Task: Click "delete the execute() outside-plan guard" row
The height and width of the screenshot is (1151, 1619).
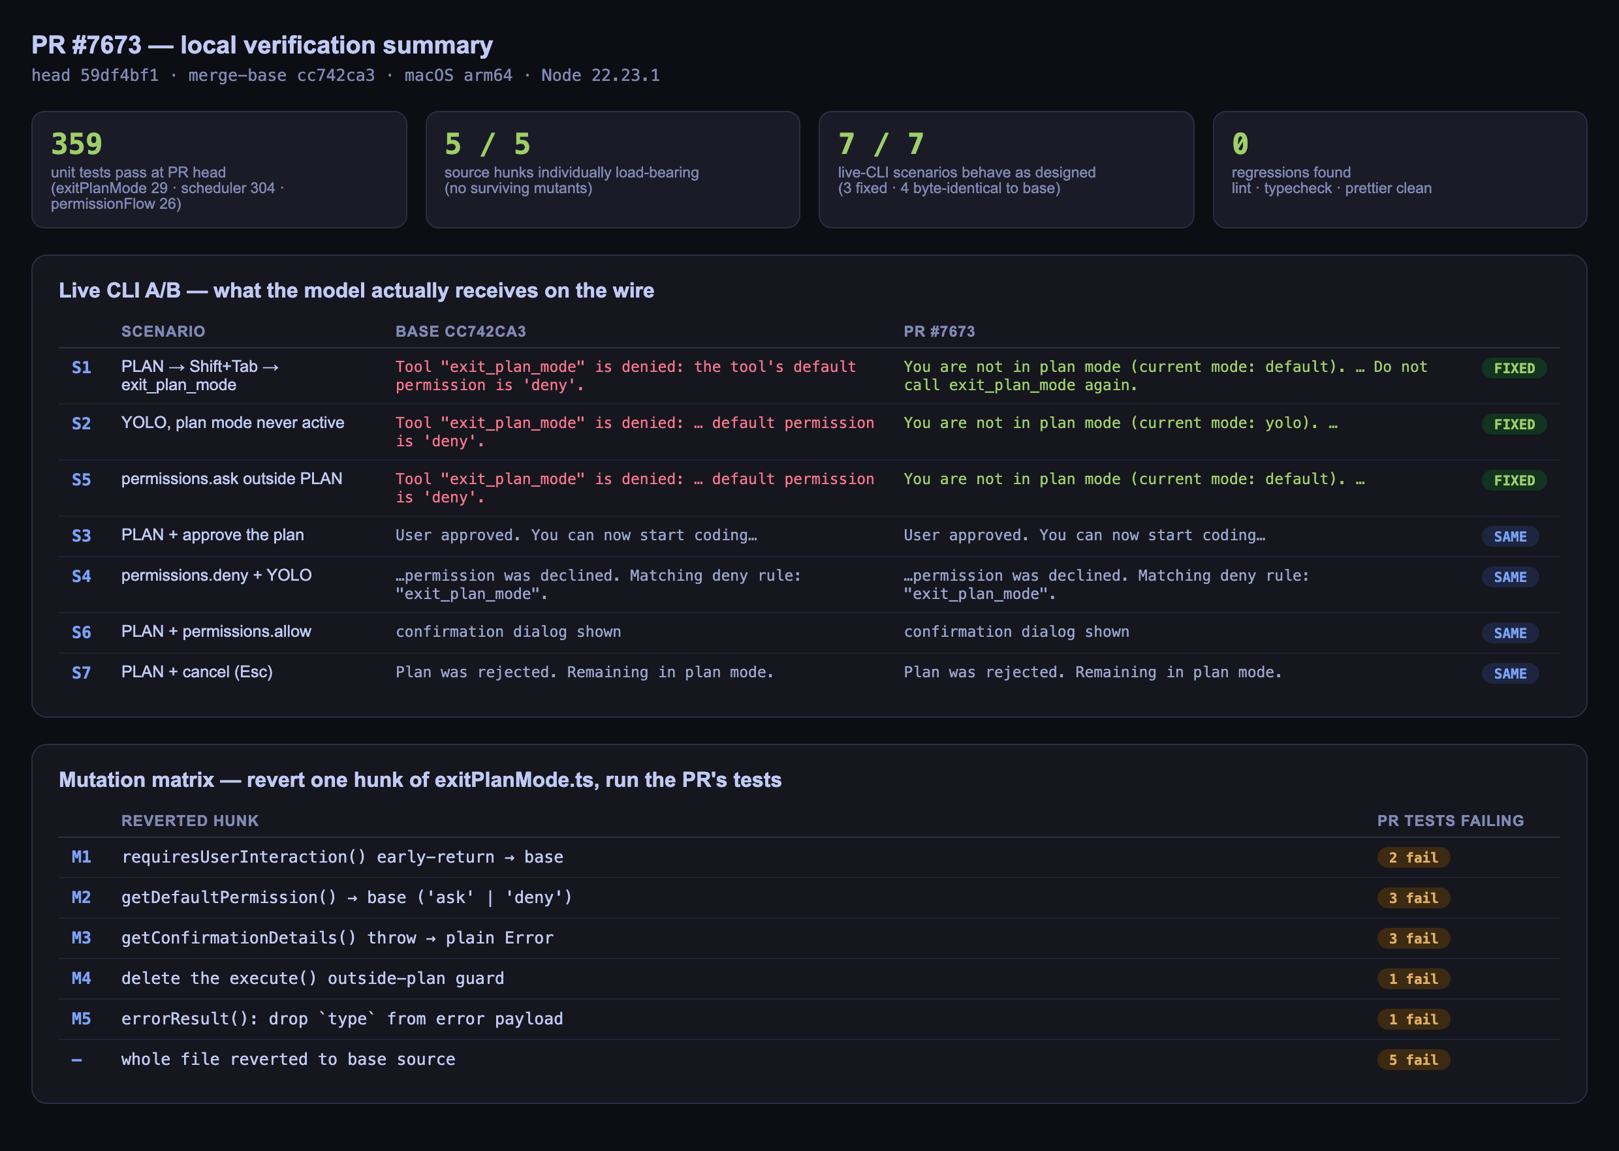Action: (313, 979)
